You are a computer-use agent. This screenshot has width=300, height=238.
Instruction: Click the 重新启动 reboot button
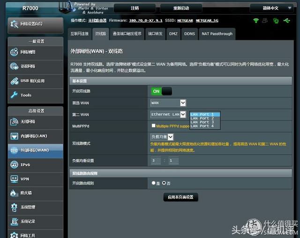coord(181,8)
